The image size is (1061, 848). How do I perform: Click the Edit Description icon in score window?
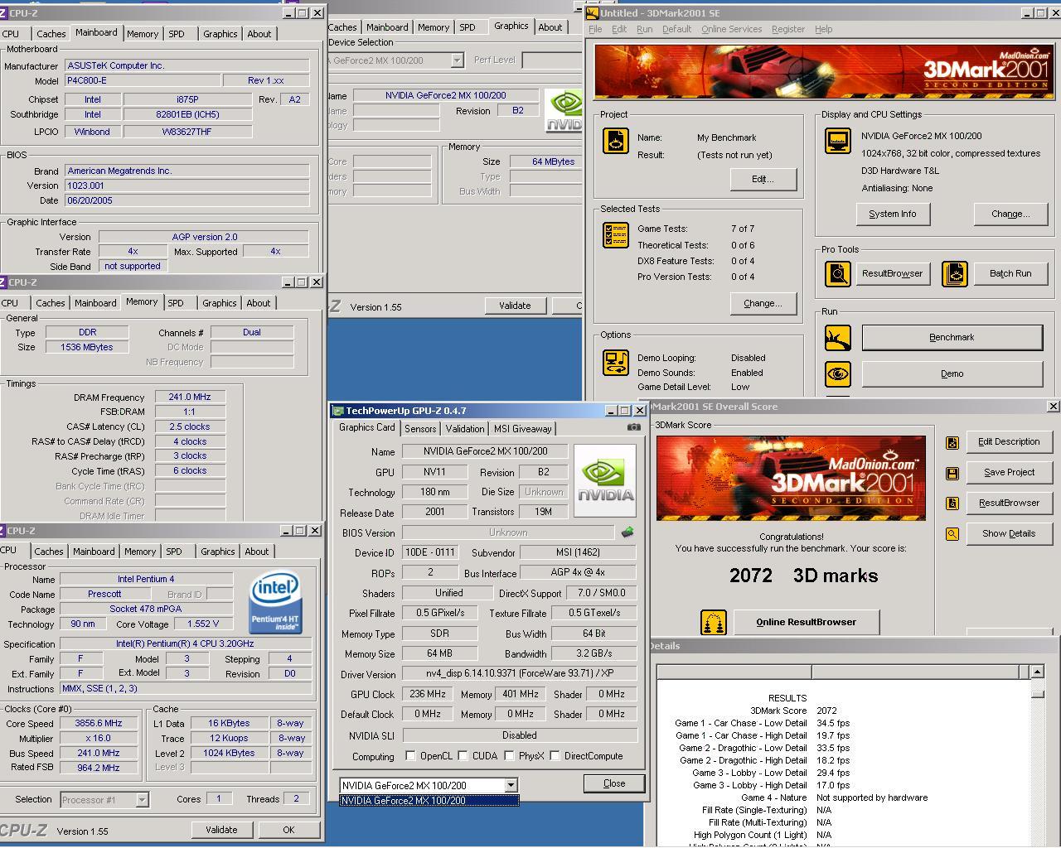click(952, 443)
